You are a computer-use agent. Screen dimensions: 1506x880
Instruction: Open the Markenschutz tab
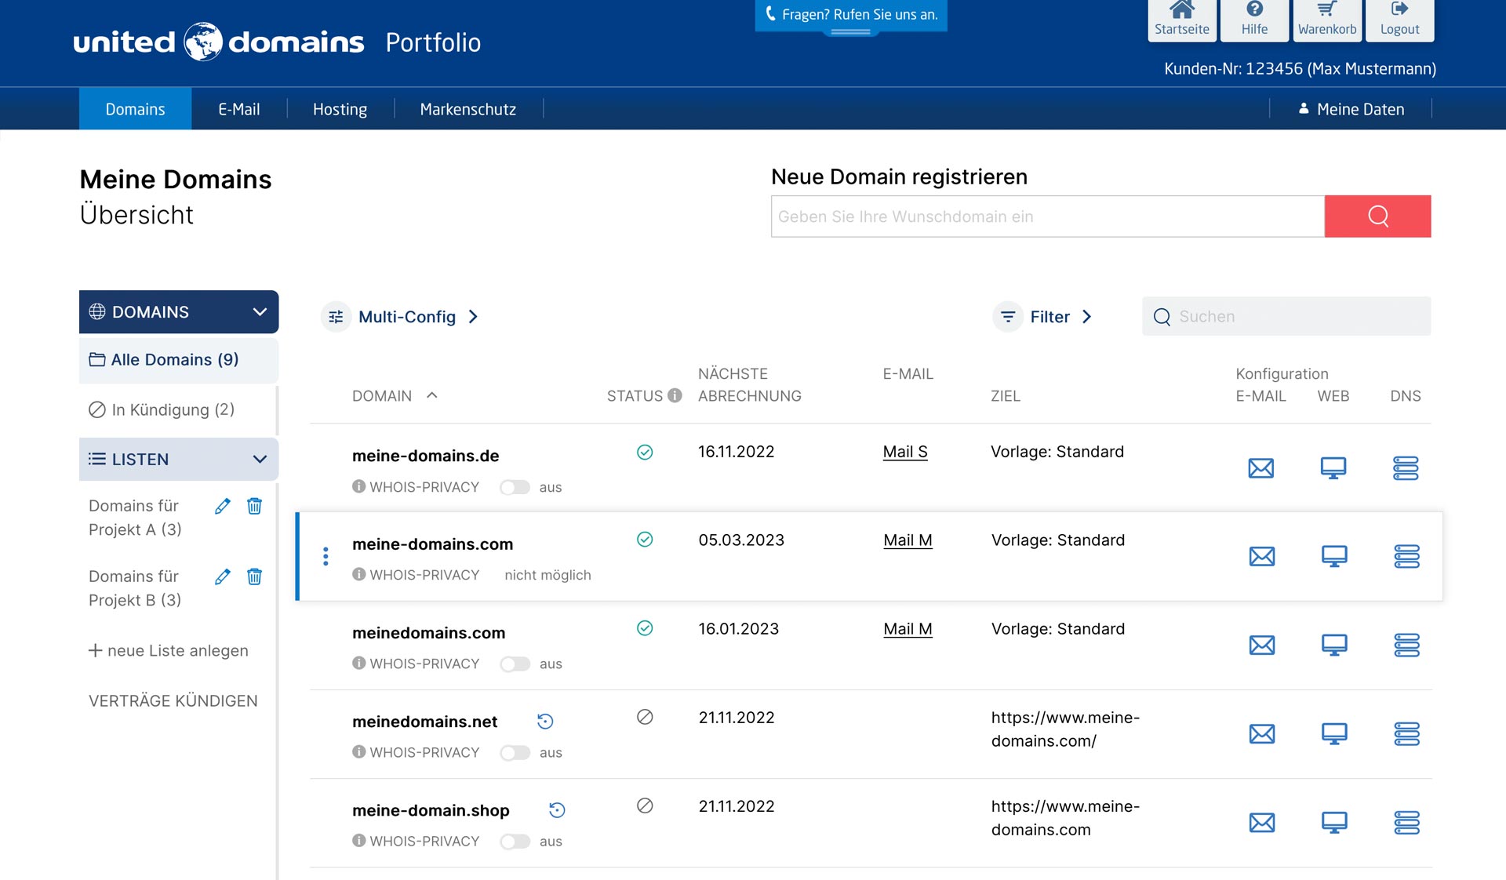(467, 109)
